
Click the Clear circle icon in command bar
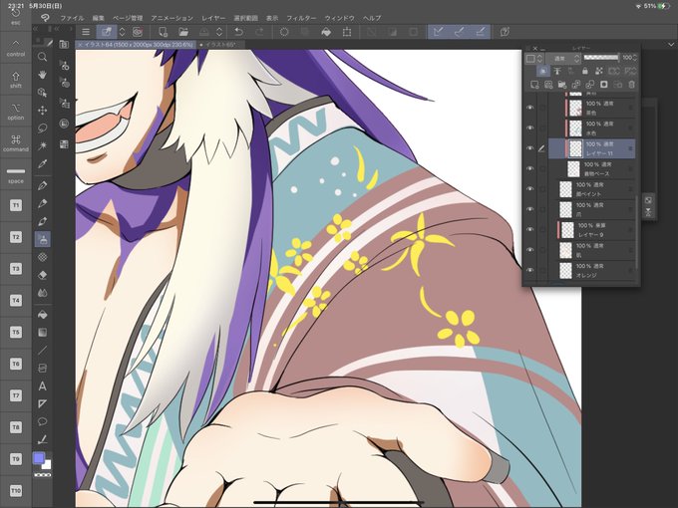(284, 32)
